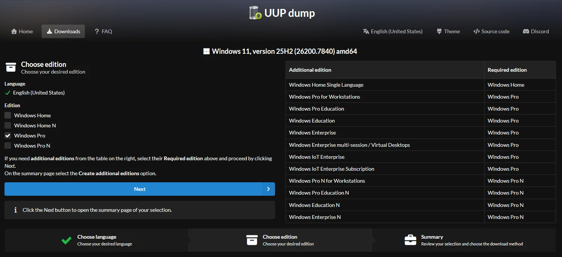The width and height of the screenshot is (562, 257).
Task: Click the UUP dump title
Action: coord(290,13)
